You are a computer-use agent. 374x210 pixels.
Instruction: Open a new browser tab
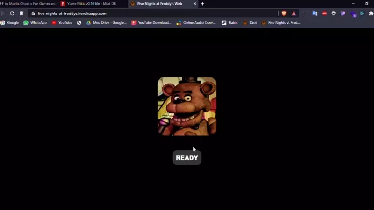202,4
